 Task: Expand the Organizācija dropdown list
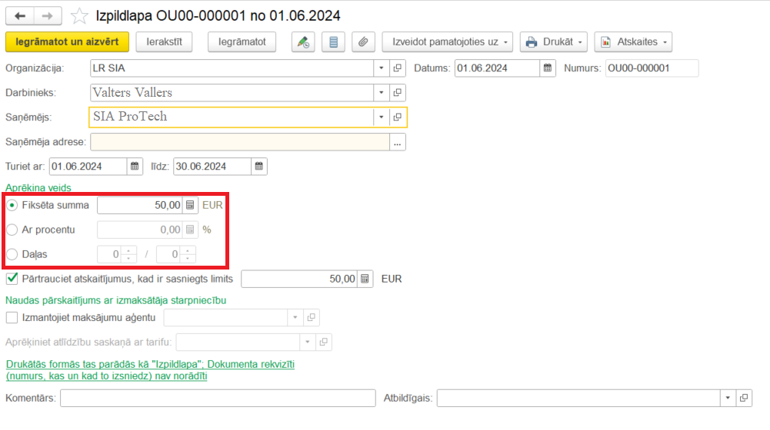(381, 68)
